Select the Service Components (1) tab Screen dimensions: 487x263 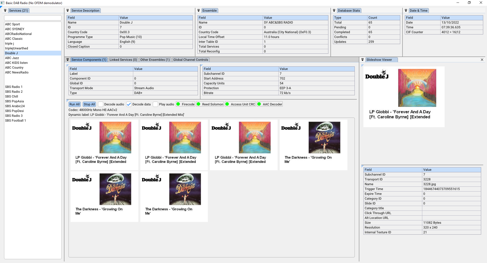[89, 60]
